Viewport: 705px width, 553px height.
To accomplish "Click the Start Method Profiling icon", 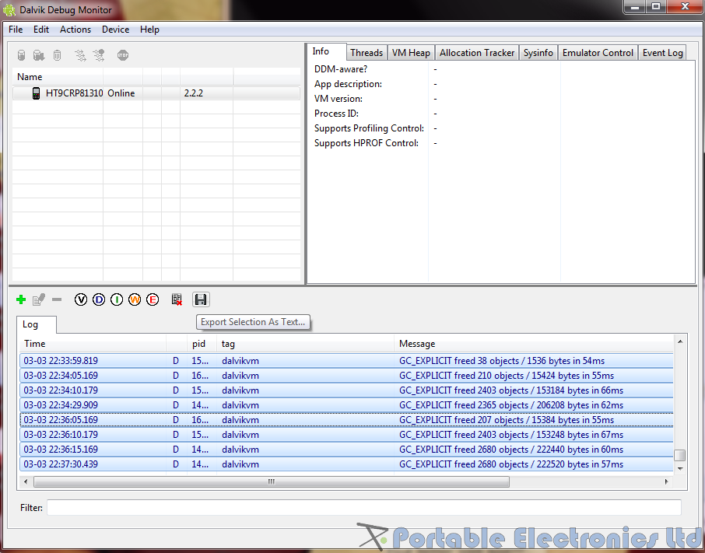I will 99,55.
